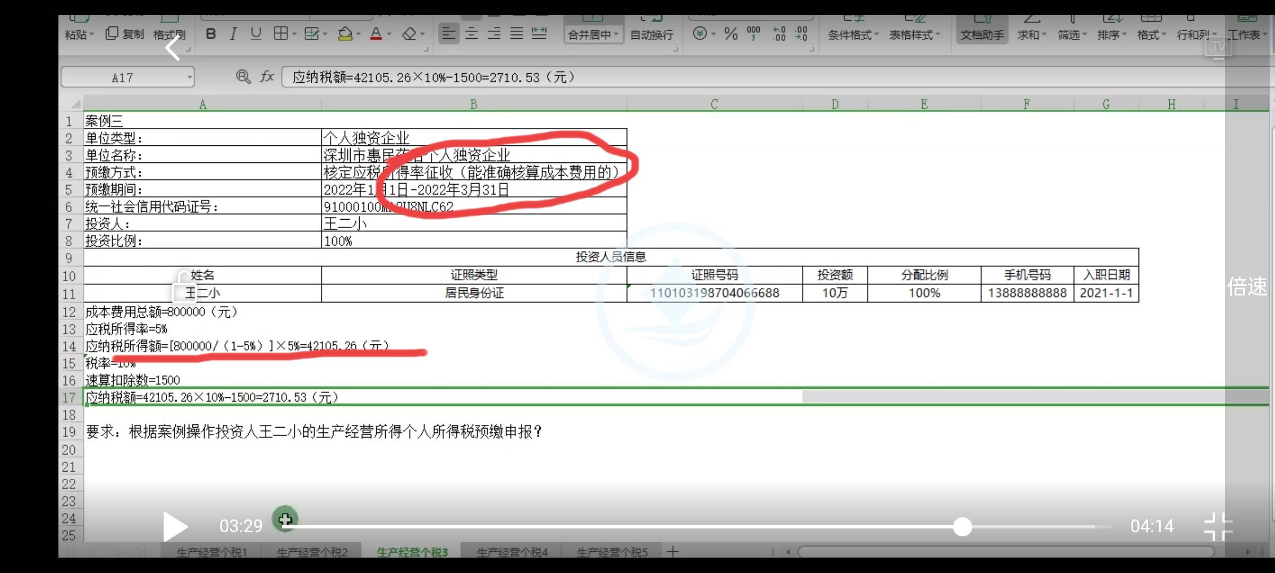Image resolution: width=1275 pixels, height=573 pixels.
Task: Click the TV cast icon
Action: pyautogui.click(x=1218, y=48)
